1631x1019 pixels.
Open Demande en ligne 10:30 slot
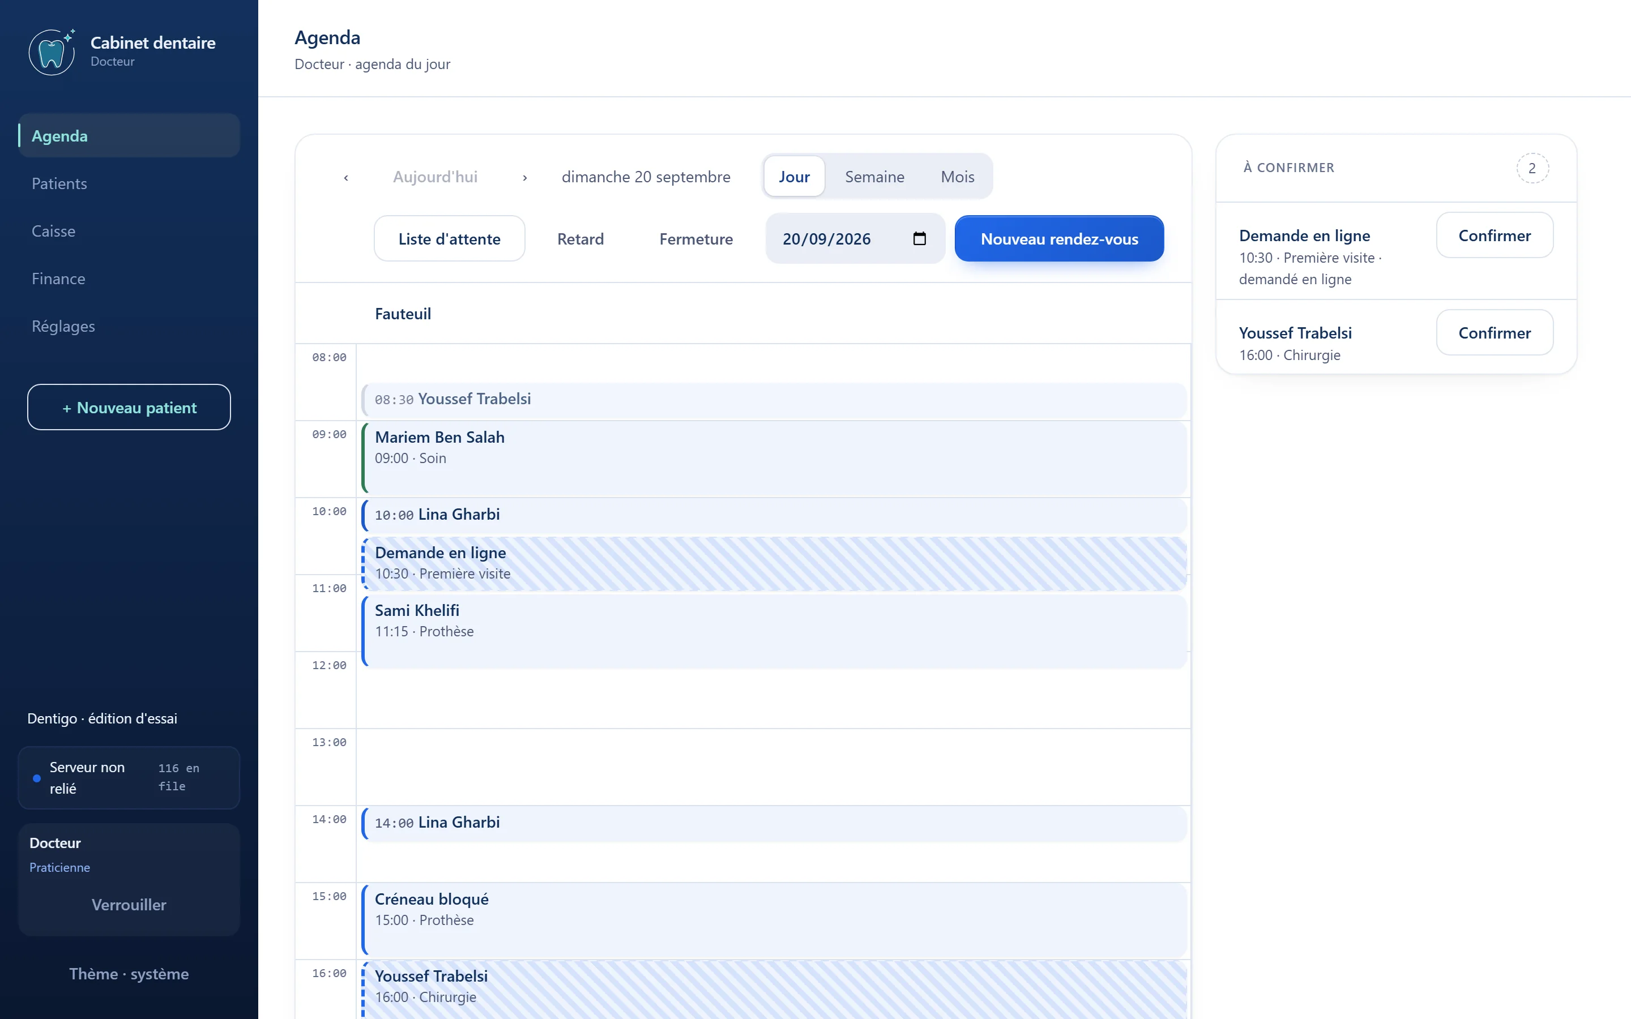pos(774,563)
